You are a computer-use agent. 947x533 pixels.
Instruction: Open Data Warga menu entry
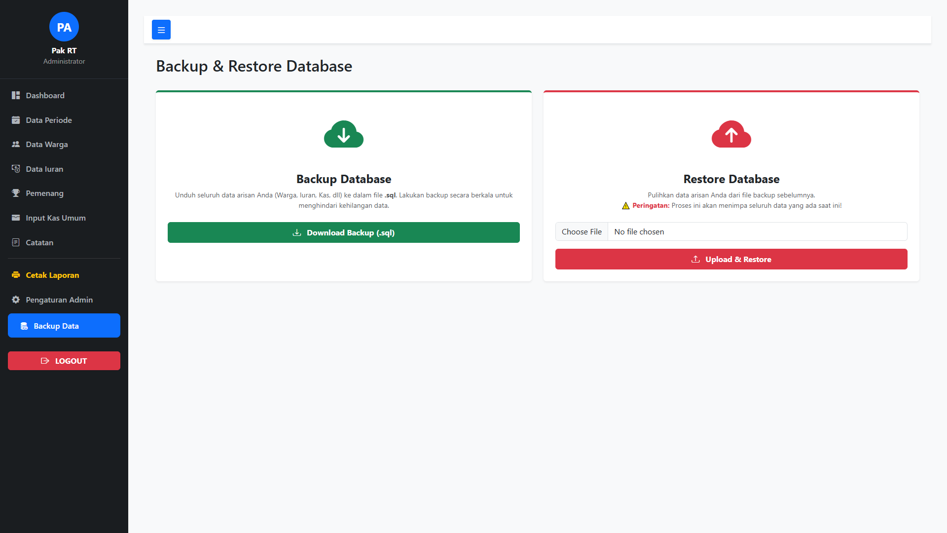(x=47, y=144)
